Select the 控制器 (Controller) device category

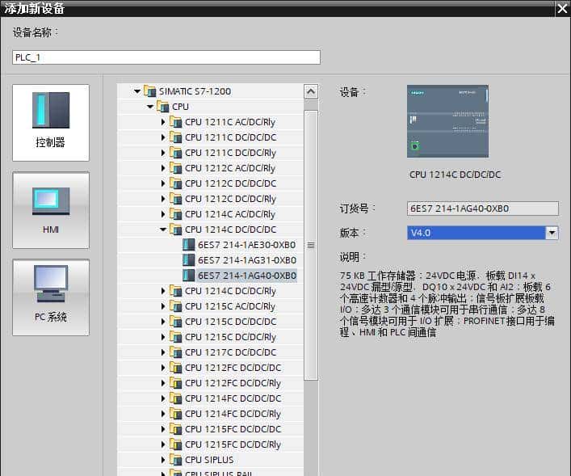coord(51,123)
